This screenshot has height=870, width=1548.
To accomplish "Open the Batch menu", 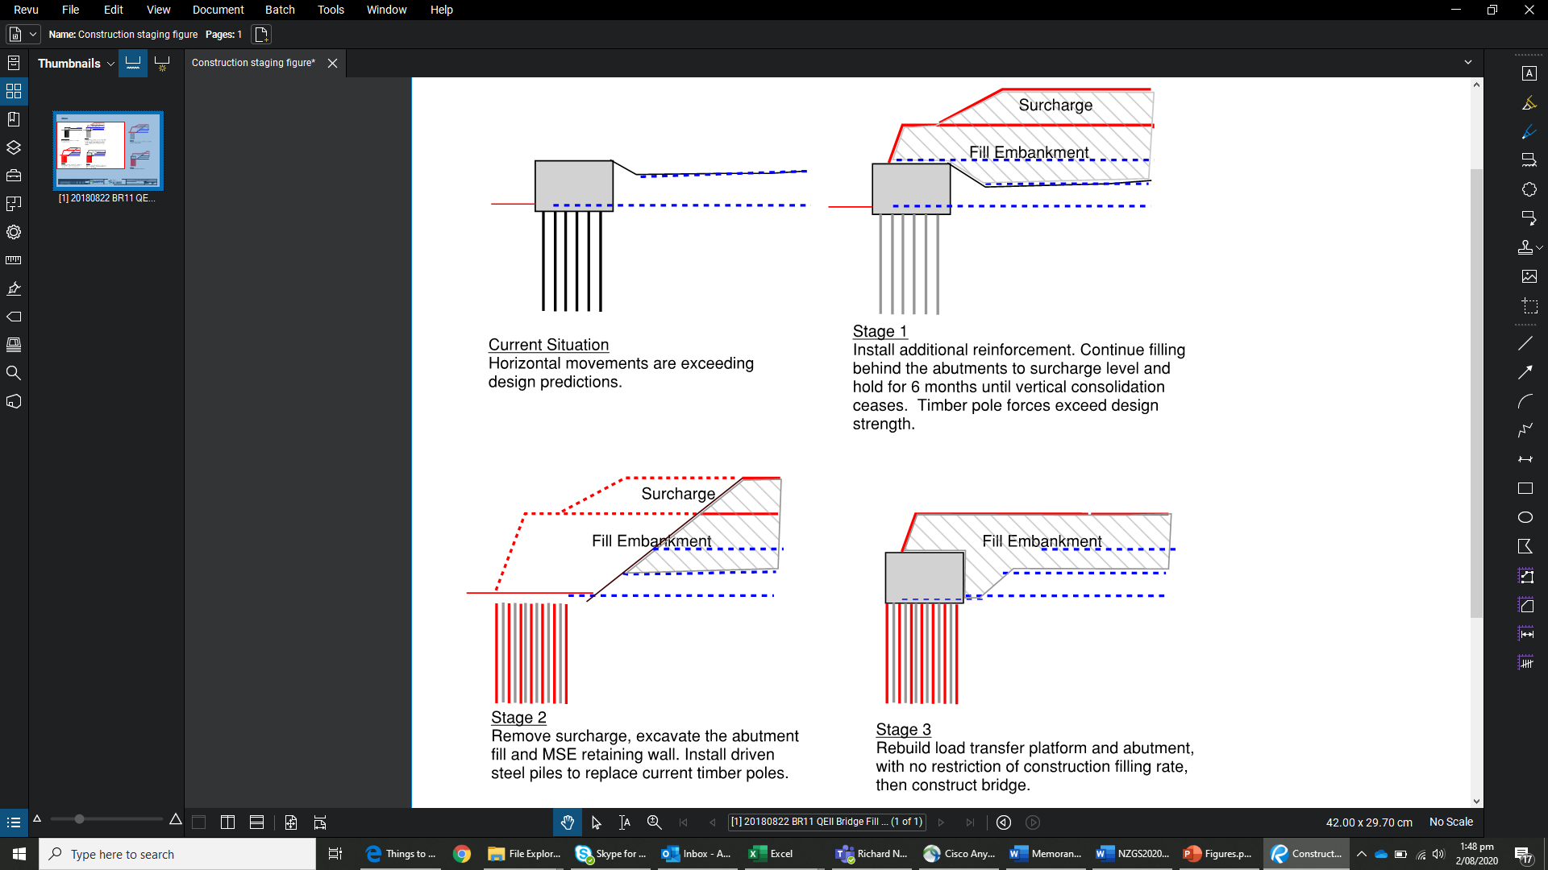I will [x=280, y=10].
